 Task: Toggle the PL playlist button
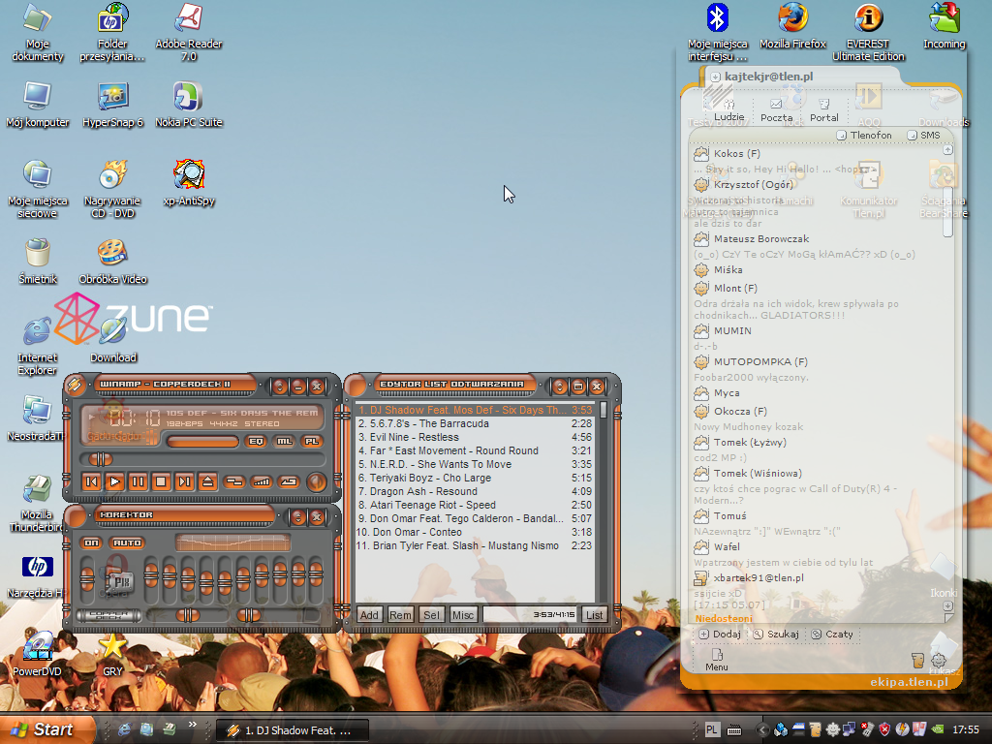click(x=312, y=442)
